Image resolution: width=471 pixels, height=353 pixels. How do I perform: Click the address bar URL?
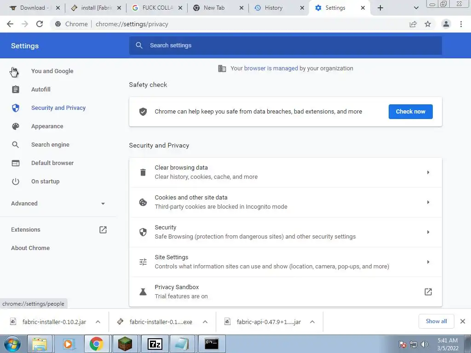point(132,24)
